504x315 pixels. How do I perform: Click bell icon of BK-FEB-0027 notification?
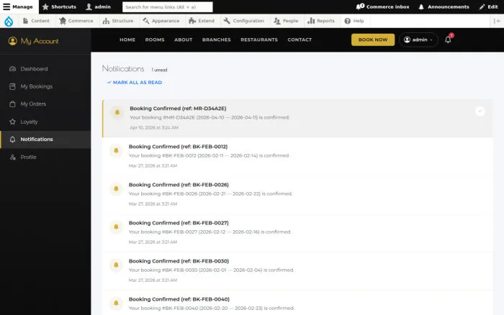[116, 227]
